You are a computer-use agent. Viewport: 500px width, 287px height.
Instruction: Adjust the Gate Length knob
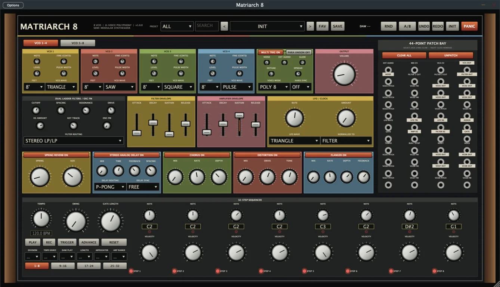click(x=111, y=221)
